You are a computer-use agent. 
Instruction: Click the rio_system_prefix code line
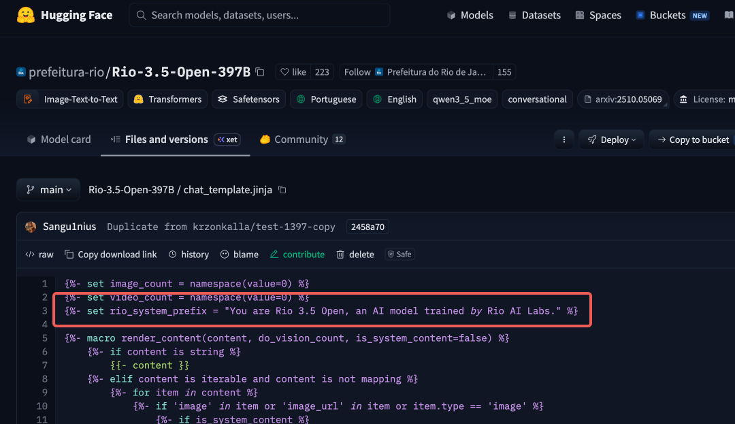[321, 310]
